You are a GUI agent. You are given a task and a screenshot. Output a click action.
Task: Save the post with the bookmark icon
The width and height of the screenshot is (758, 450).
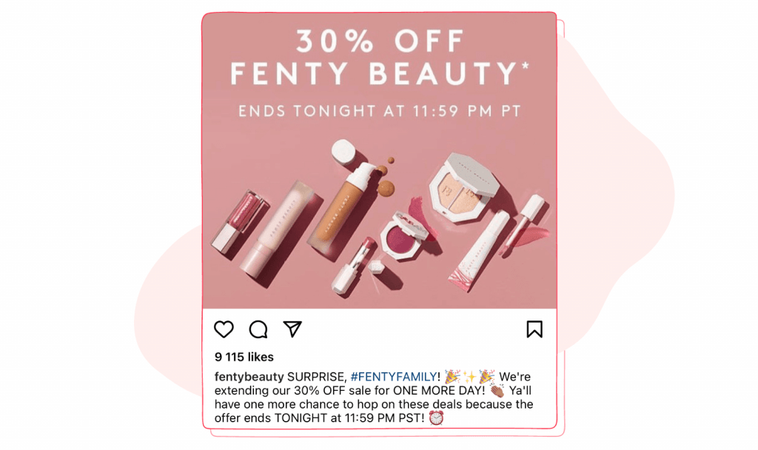[534, 329]
